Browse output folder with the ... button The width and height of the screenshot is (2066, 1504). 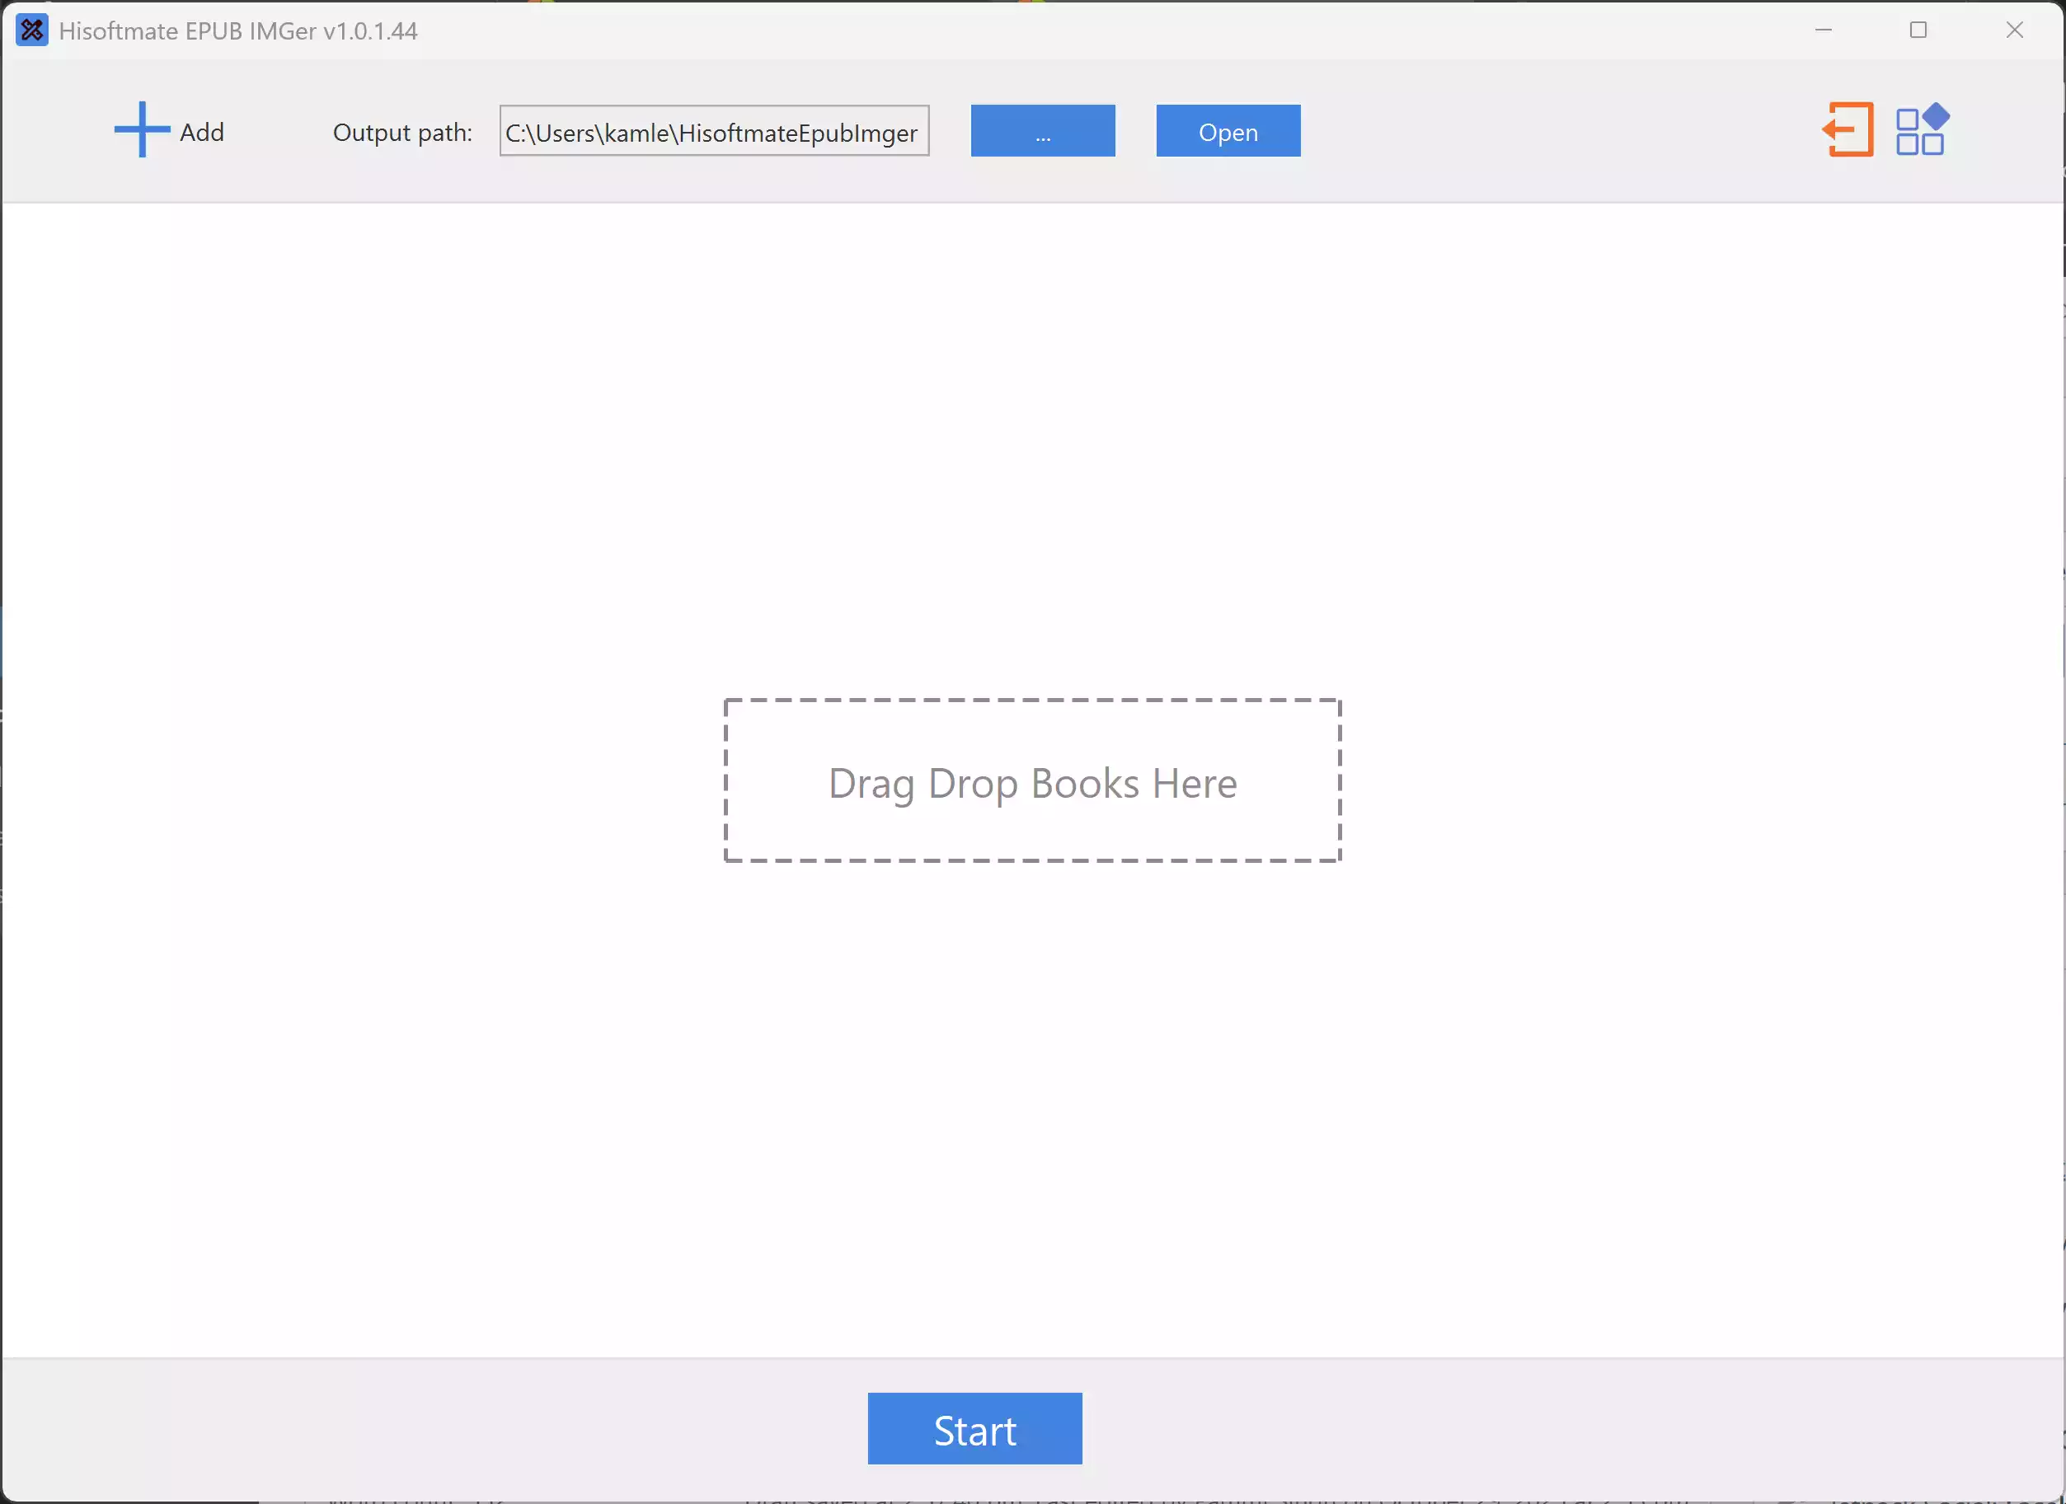1043,131
